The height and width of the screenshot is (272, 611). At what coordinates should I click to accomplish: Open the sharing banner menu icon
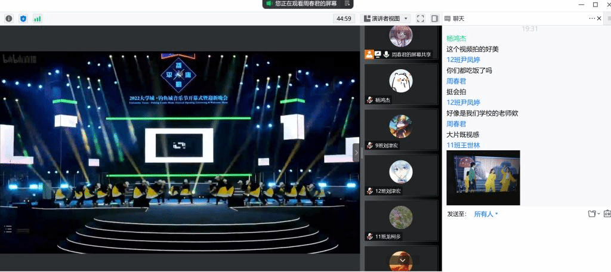point(347,3)
